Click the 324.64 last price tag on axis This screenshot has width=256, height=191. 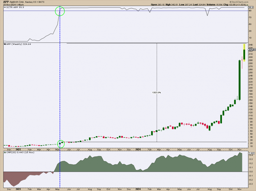pyautogui.click(x=252, y=49)
